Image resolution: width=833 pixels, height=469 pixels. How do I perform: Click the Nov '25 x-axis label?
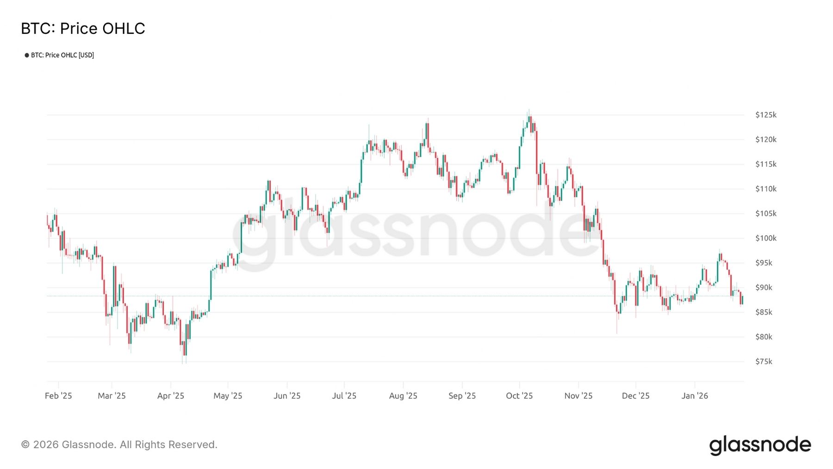point(578,396)
